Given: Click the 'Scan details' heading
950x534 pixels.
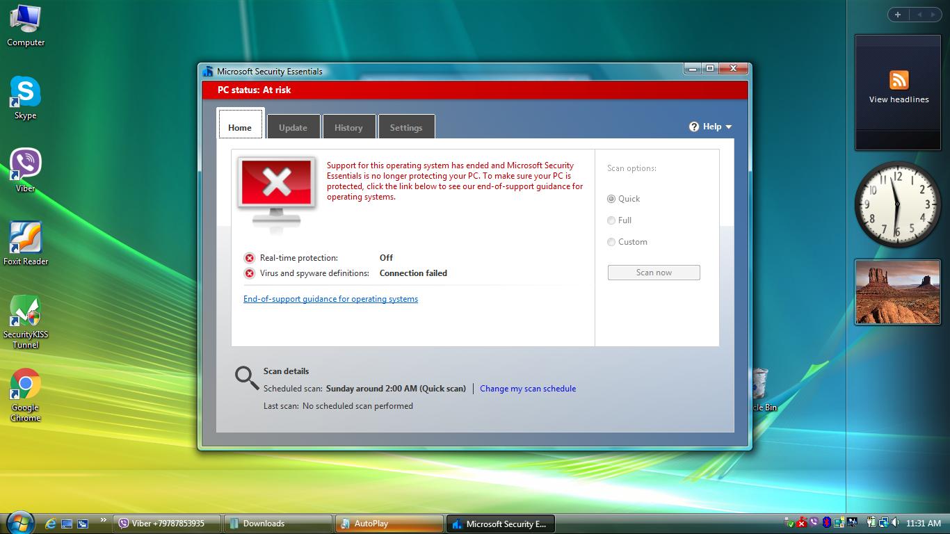Looking at the screenshot, I should [x=286, y=371].
